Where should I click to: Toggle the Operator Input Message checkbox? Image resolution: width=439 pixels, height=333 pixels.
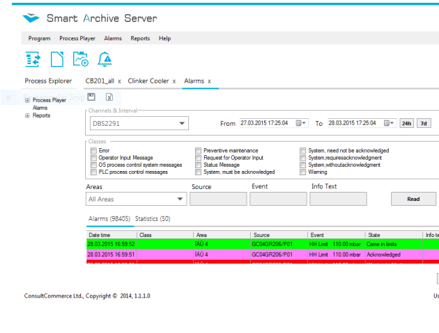(93, 158)
